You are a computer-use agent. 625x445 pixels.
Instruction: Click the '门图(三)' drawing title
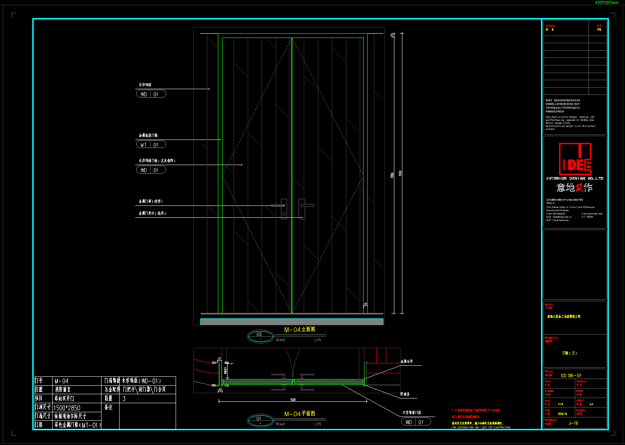569,353
